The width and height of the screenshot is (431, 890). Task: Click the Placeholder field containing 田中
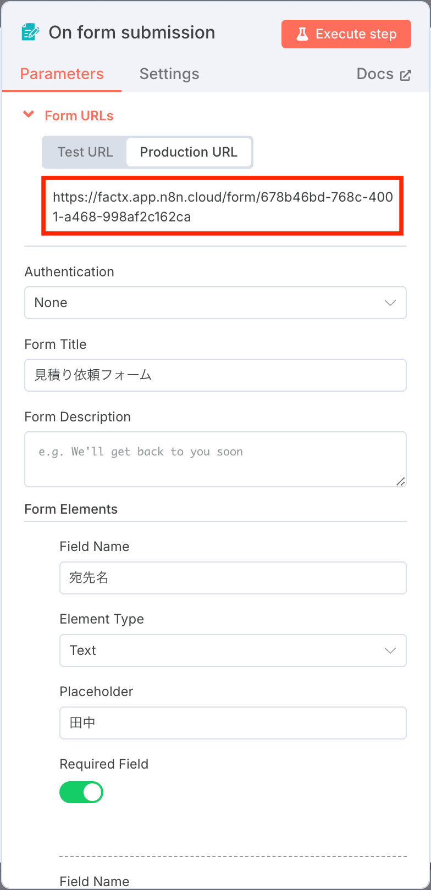pos(233,723)
